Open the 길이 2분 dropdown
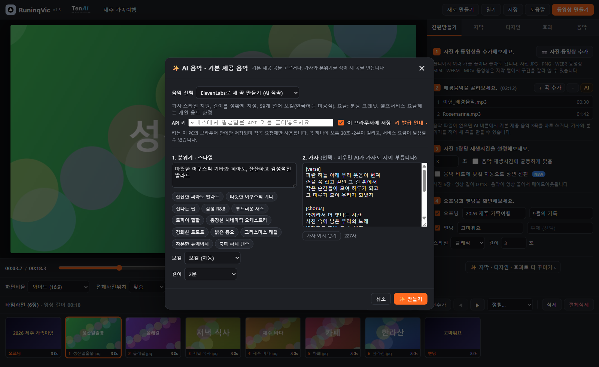599x367 pixels. click(211, 274)
